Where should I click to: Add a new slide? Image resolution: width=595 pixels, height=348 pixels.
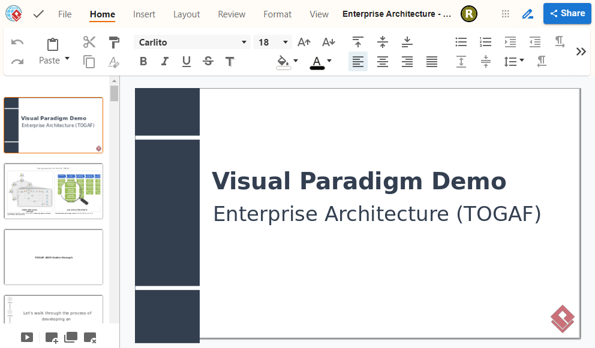click(x=52, y=338)
